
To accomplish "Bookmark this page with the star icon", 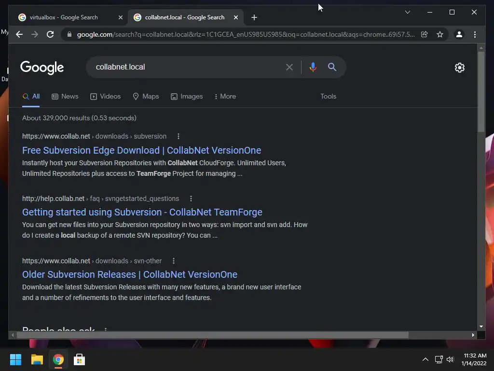I will 440,34.
